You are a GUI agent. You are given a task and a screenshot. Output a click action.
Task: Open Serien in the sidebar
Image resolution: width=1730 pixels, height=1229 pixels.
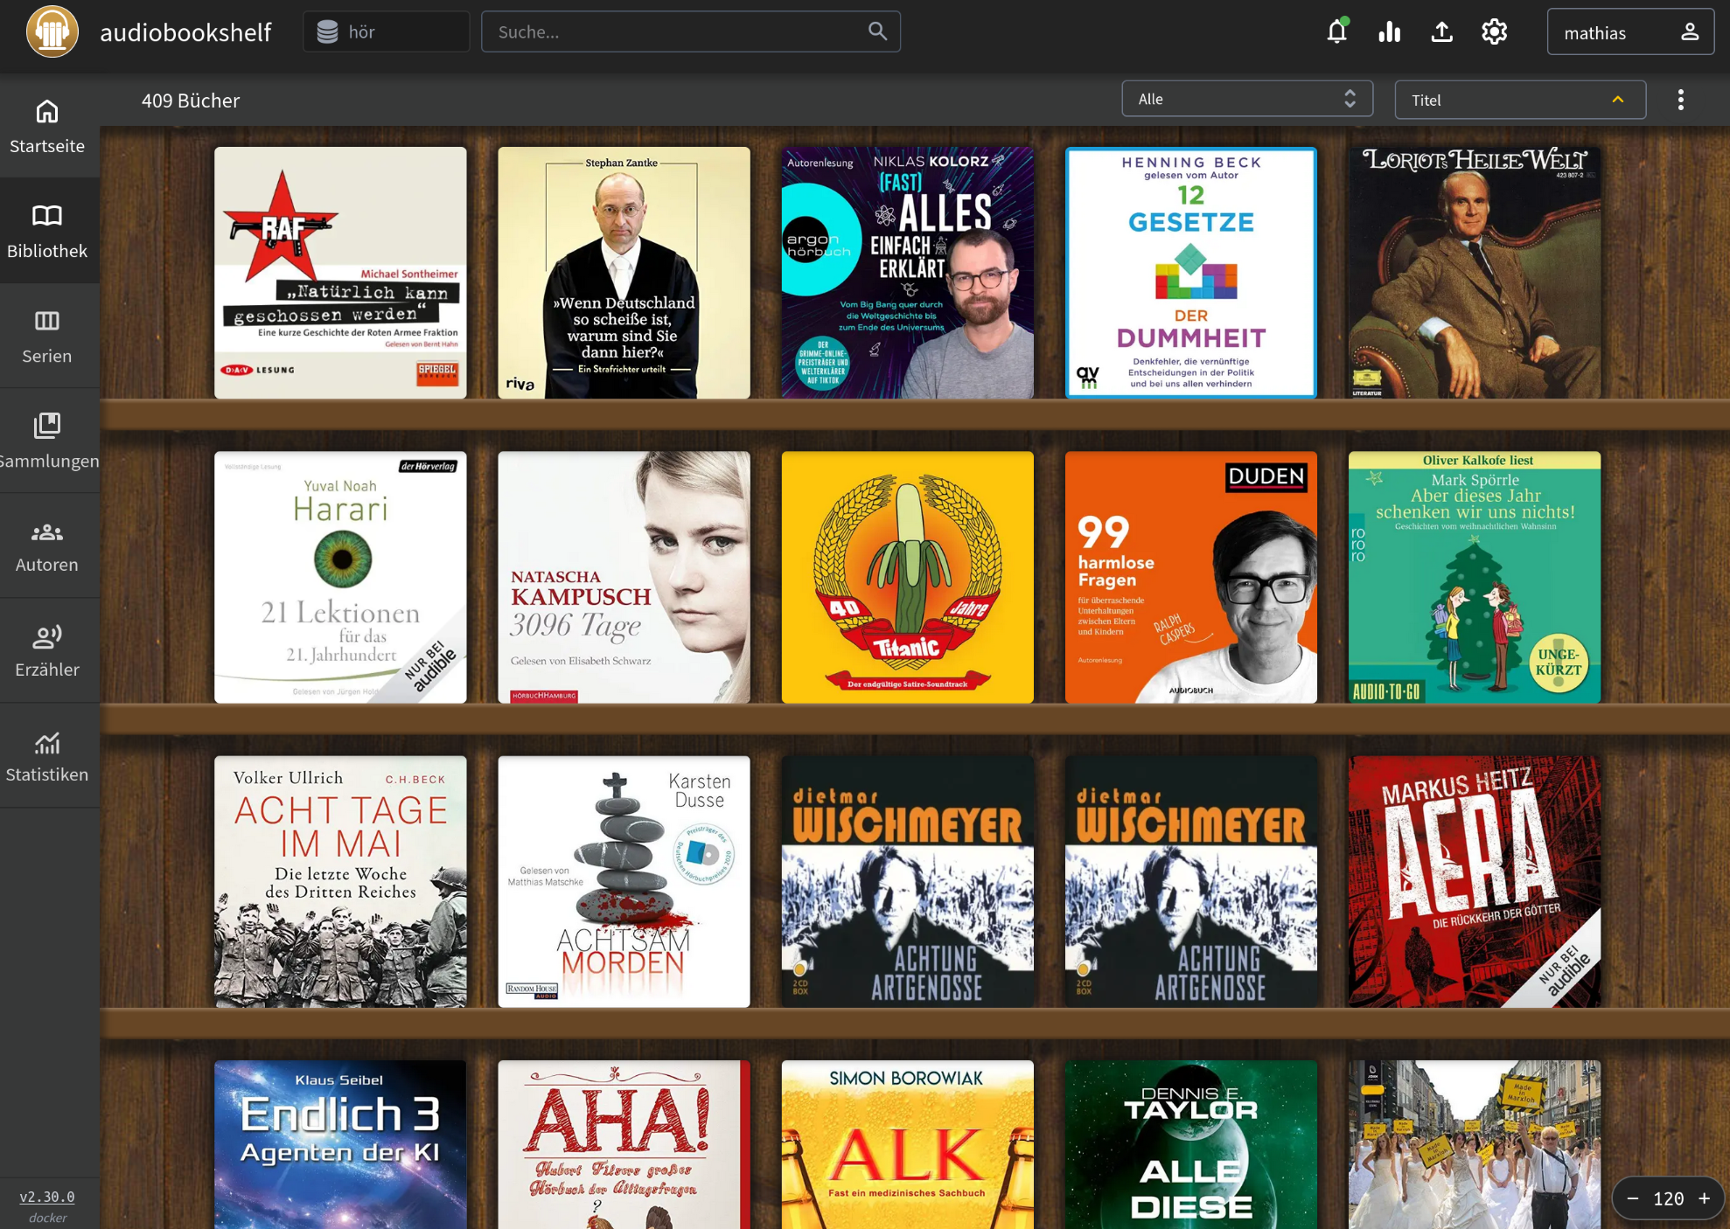pos(47,336)
